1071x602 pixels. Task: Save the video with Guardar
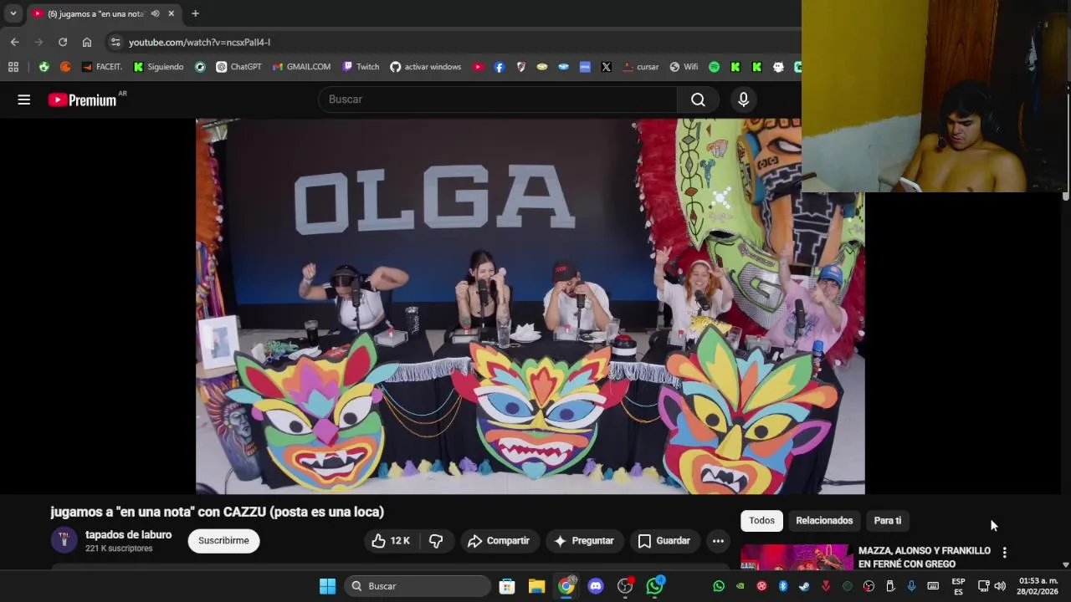[x=664, y=541]
